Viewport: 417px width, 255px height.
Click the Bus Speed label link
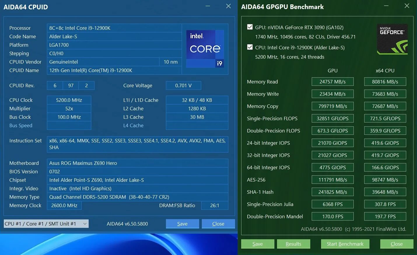21,125
